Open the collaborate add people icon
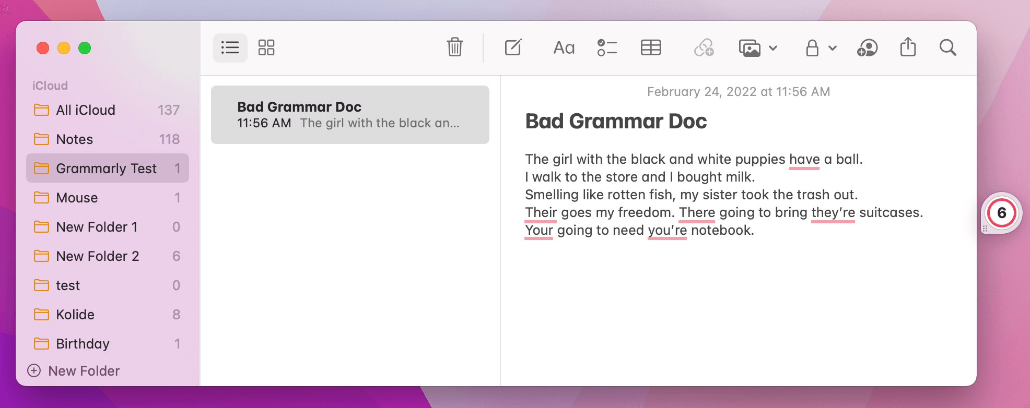1030x408 pixels. pos(868,48)
